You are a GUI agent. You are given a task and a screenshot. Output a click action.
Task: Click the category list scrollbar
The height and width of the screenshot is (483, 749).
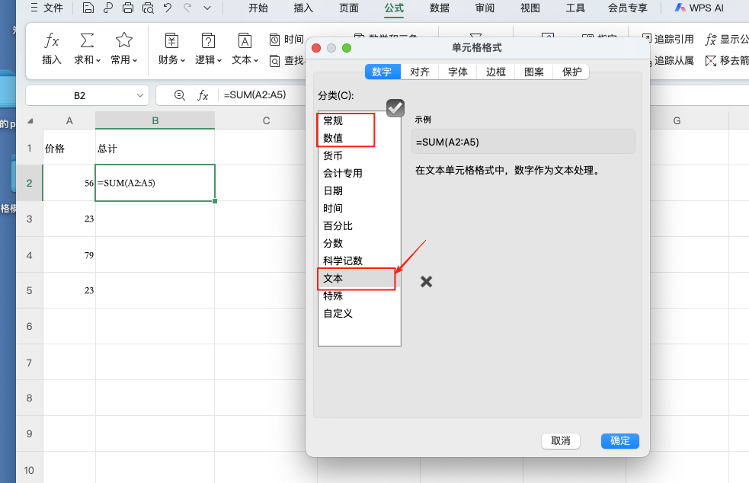pos(396,229)
